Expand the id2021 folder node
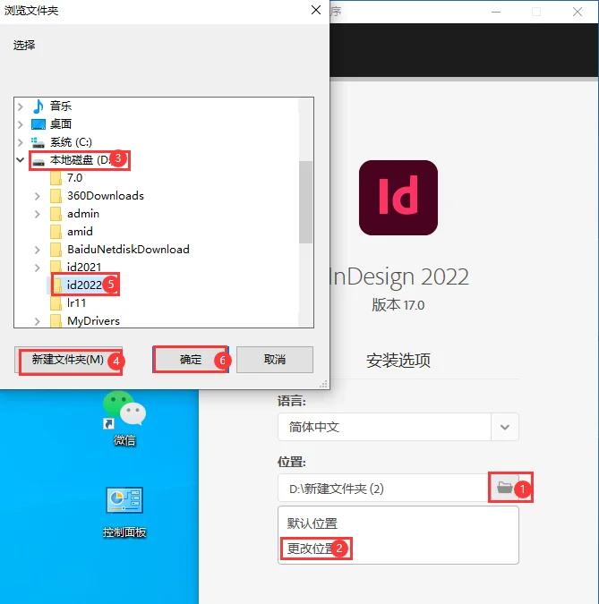 click(x=38, y=268)
